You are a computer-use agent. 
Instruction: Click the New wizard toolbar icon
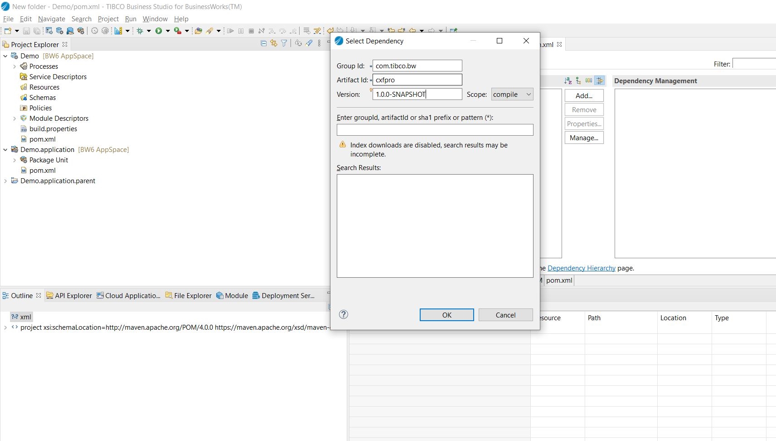coord(8,31)
